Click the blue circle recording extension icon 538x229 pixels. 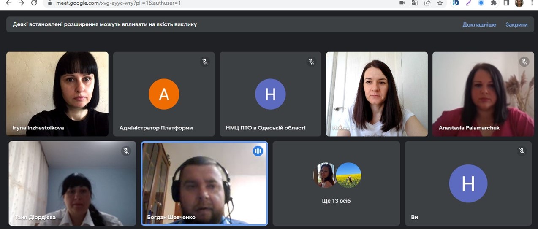[481, 3]
